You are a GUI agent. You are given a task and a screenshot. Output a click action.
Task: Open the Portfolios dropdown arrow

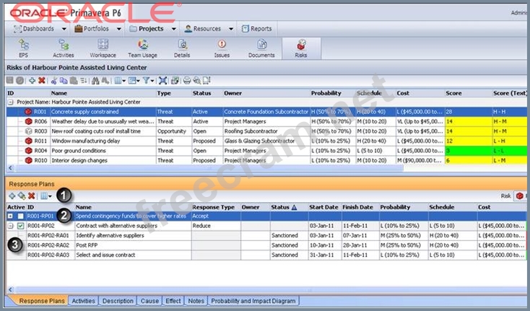(119, 29)
